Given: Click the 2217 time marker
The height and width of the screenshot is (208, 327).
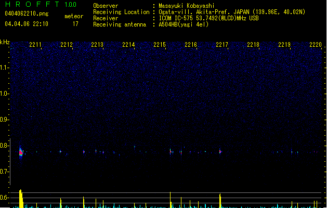Looking at the screenshot, I should click(222, 45).
